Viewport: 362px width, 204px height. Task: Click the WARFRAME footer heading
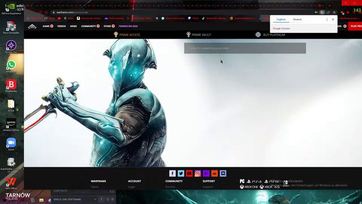(x=98, y=181)
